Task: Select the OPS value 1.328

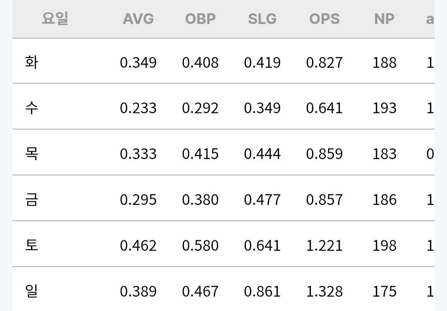Action: (324, 291)
